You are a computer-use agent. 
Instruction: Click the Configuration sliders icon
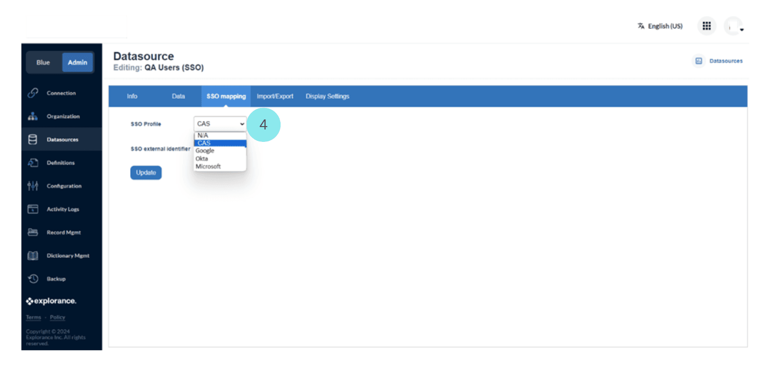[x=33, y=186]
